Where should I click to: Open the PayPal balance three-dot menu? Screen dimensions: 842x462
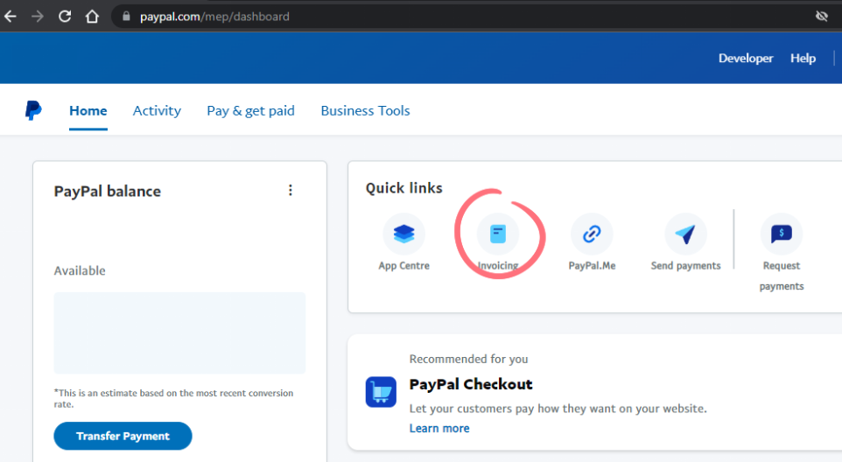[291, 191]
